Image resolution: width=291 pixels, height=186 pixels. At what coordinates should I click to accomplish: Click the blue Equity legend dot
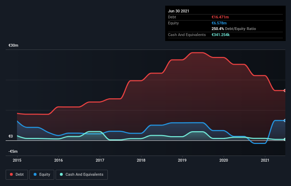pyautogui.click(x=35, y=174)
